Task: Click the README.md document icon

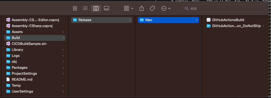Action: [8, 80]
